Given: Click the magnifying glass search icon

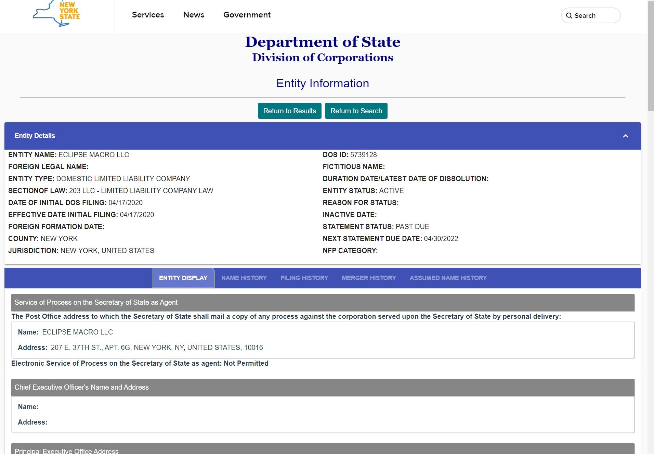Looking at the screenshot, I should (x=569, y=16).
